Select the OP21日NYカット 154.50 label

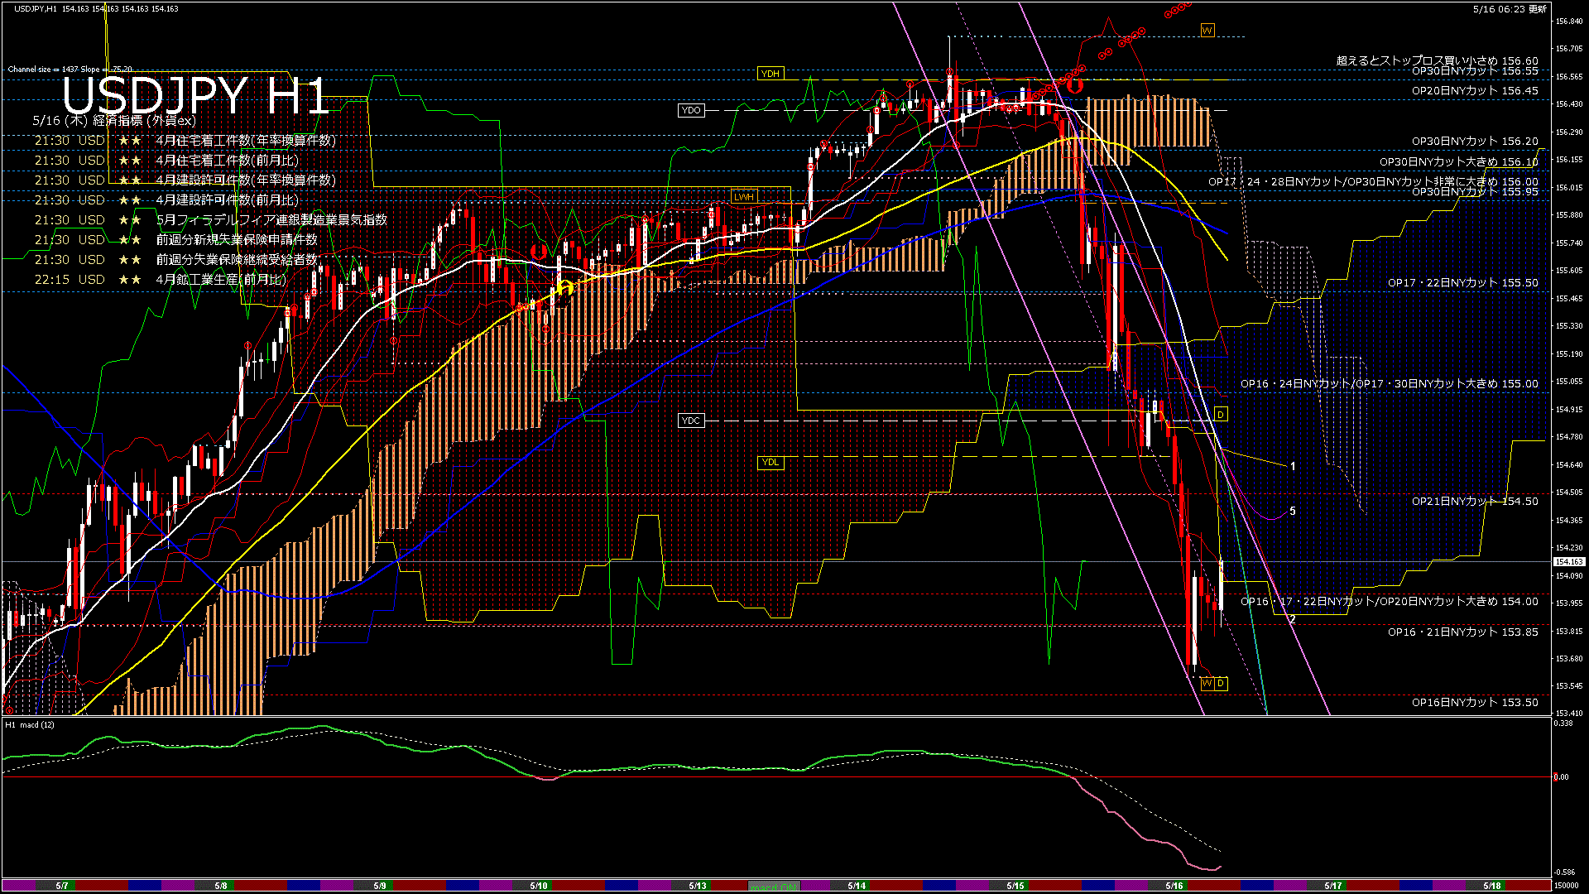tap(1476, 502)
